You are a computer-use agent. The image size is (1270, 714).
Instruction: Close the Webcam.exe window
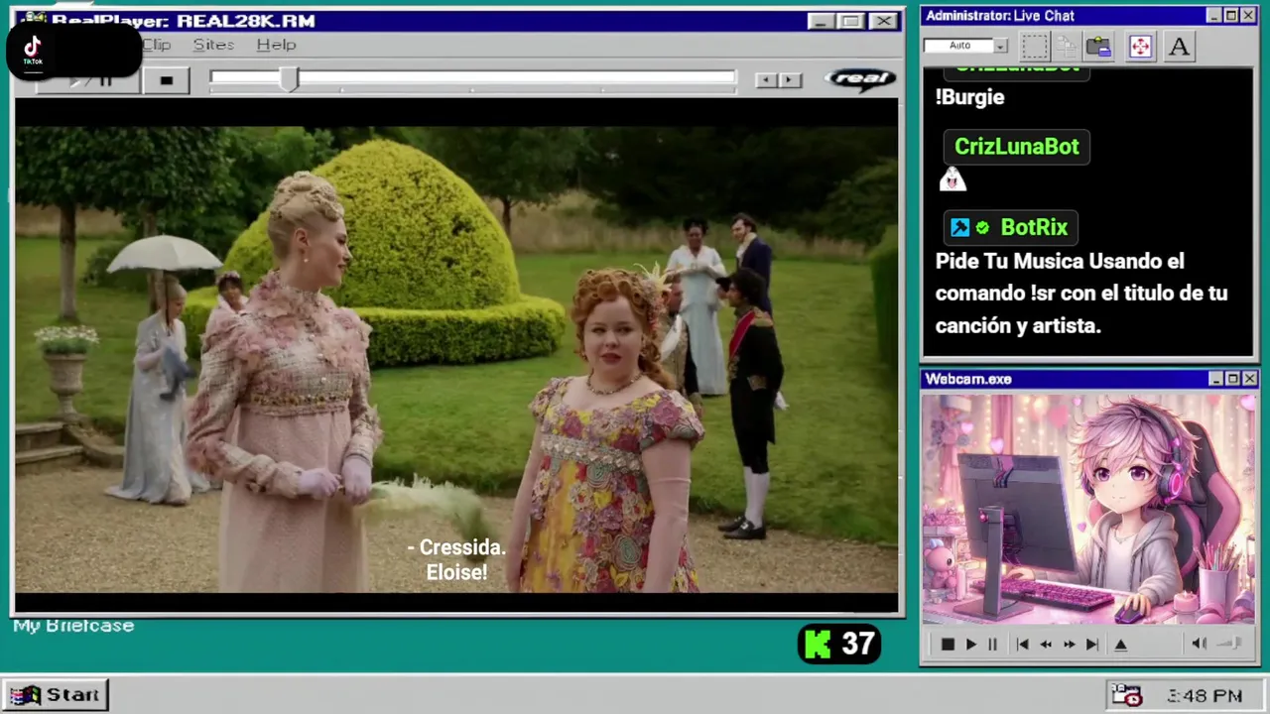coord(1249,379)
